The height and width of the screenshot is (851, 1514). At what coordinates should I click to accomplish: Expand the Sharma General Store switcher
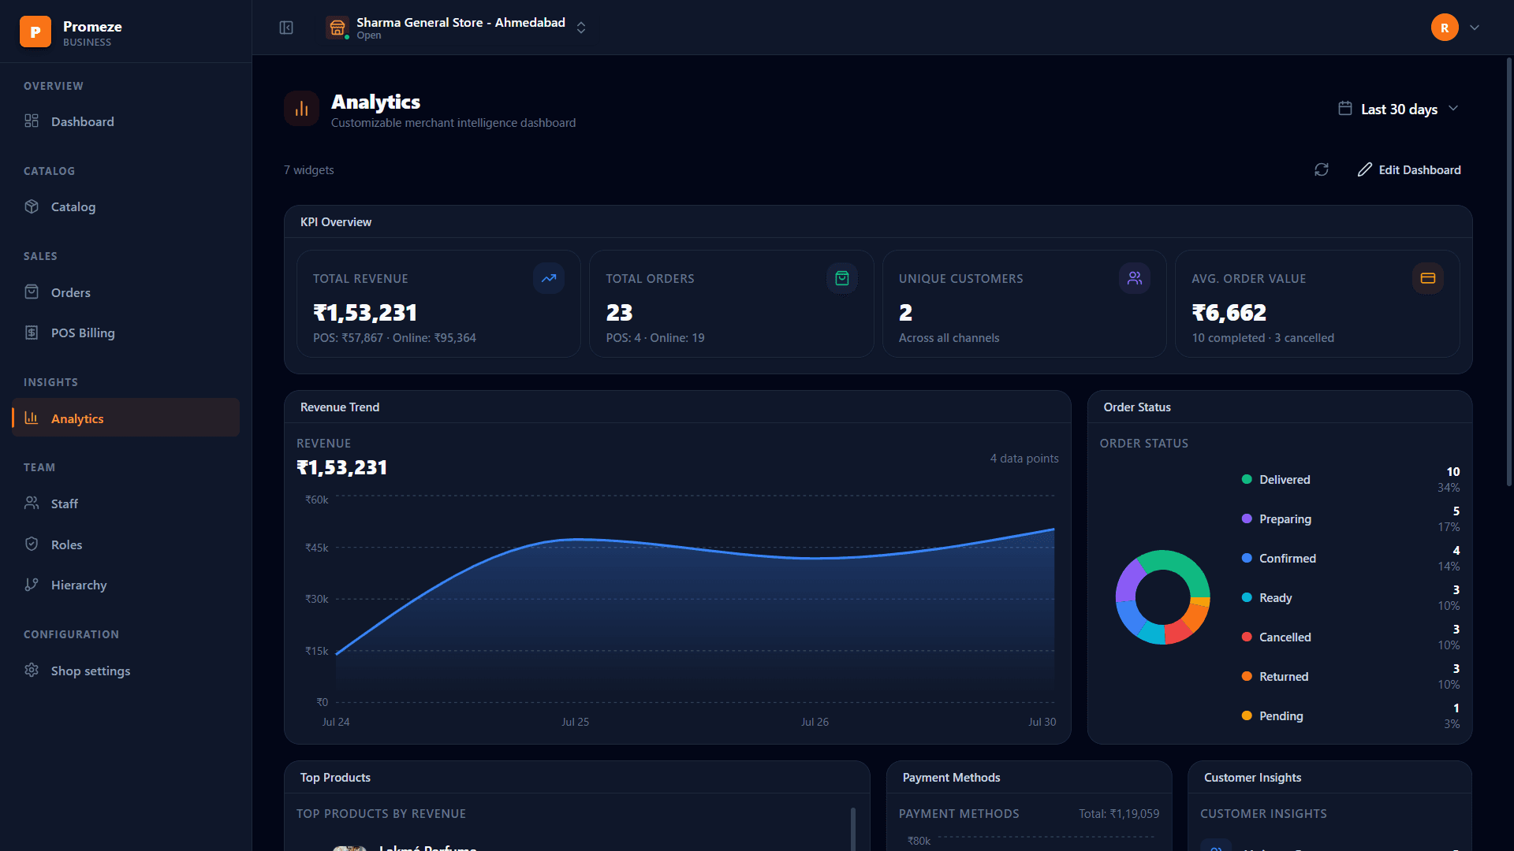coord(581,28)
